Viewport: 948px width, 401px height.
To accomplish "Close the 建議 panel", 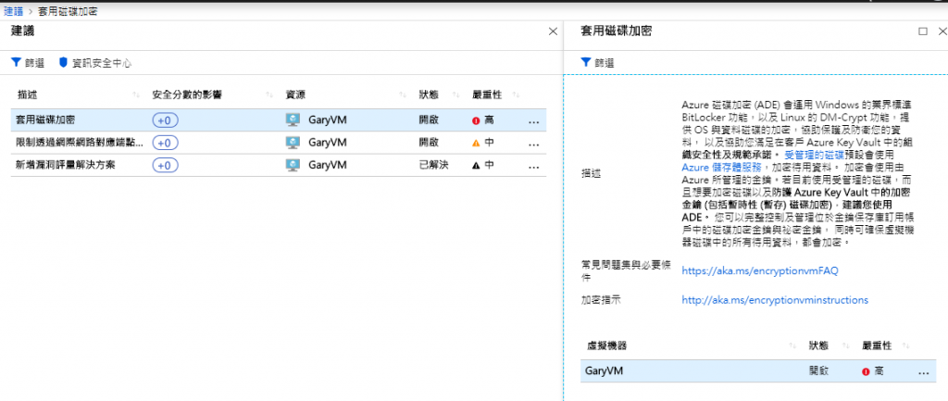I will pyautogui.click(x=553, y=31).
